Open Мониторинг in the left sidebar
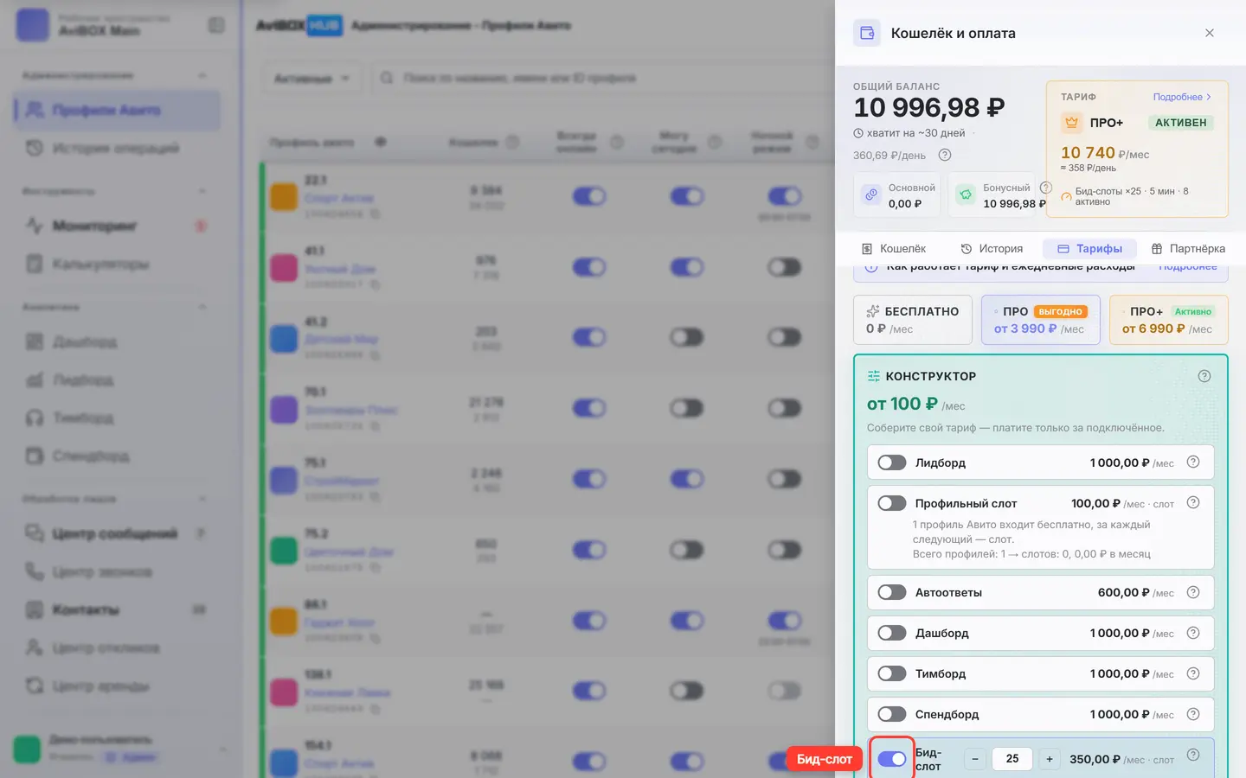 point(117,226)
